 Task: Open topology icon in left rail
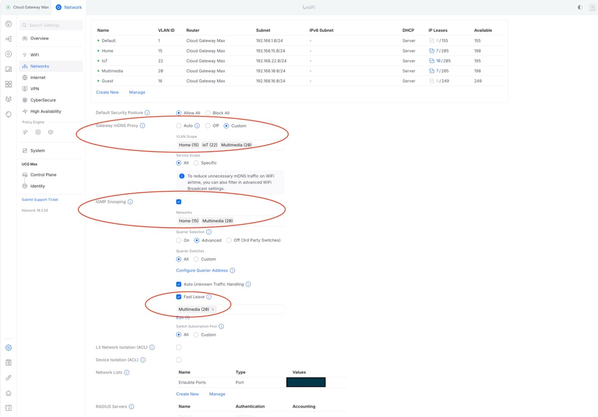click(x=9, y=39)
